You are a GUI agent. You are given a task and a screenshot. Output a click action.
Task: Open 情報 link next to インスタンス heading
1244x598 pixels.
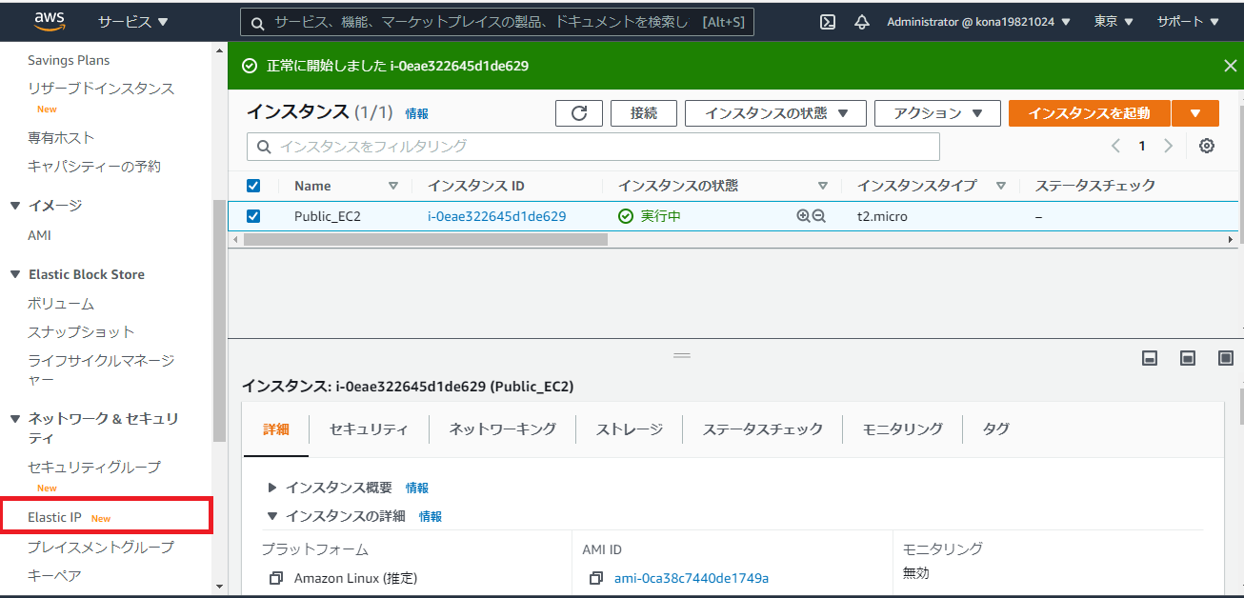(x=417, y=113)
